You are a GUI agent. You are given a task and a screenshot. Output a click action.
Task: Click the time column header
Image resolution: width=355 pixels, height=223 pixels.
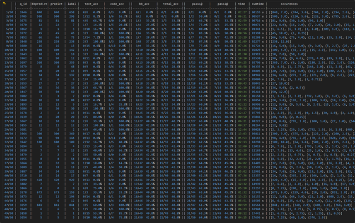click(x=242, y=4)
